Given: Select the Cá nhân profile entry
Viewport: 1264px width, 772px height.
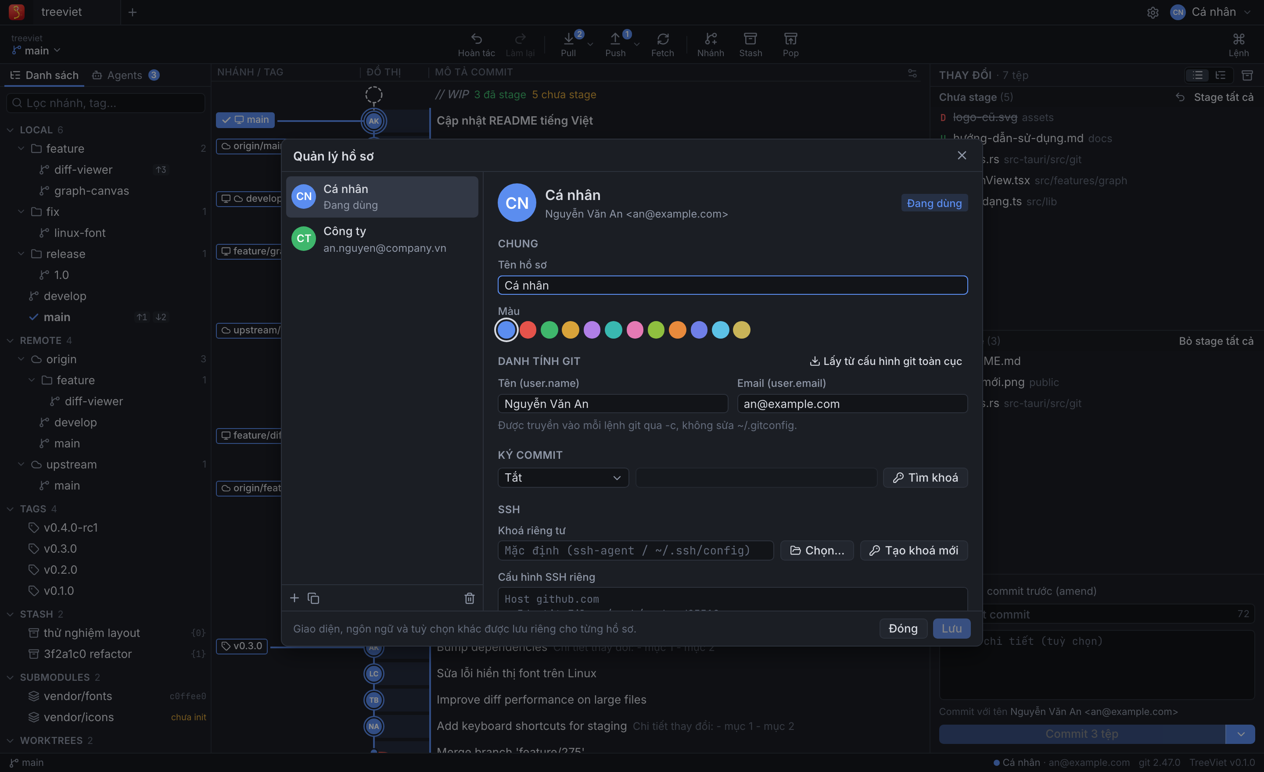Looking at the screenshot, I should point(382,197).
